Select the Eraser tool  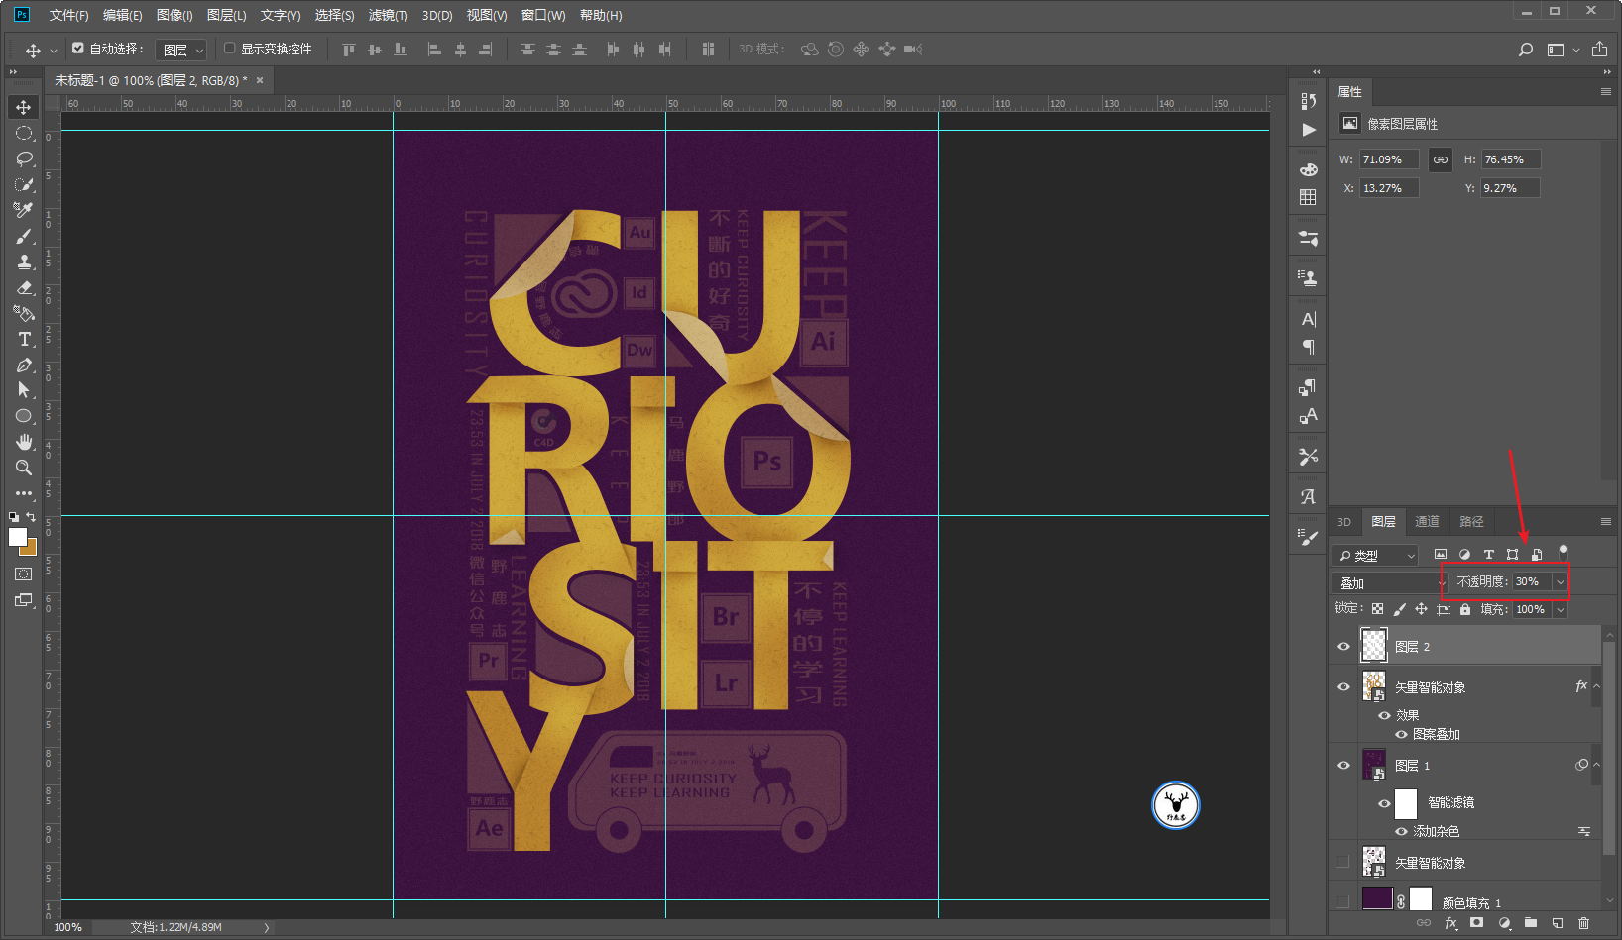[24, 287]
